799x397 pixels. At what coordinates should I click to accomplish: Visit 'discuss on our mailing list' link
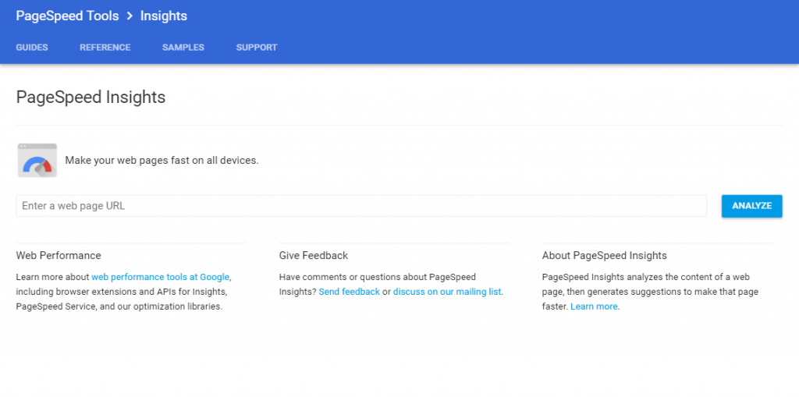click(x=447, y=292)
